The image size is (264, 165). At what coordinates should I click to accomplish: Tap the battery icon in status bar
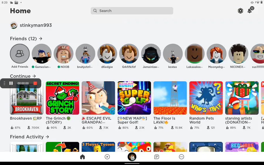point(261,2)
